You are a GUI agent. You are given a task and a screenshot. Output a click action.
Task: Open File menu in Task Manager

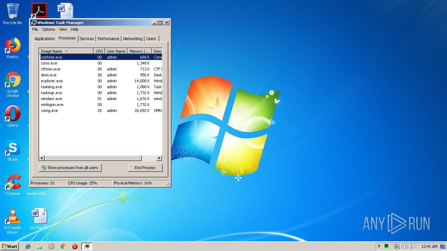35,29
